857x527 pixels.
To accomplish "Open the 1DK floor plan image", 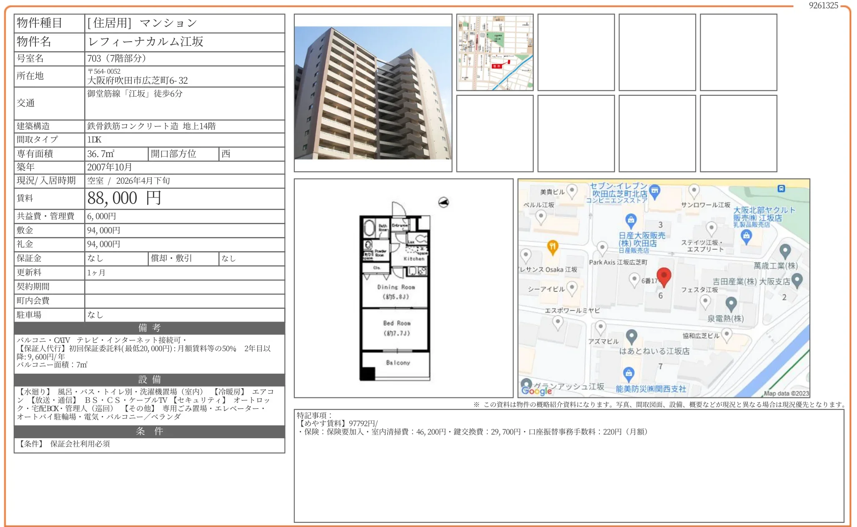I will coord(395,292).
